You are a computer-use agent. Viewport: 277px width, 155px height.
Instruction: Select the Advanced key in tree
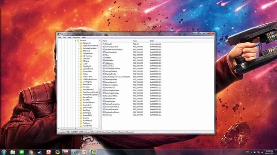tap(87, 43)
